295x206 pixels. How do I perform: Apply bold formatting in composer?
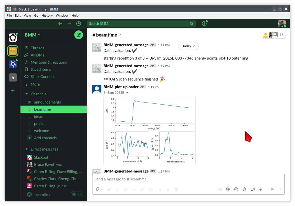click(x=109, y=189)
